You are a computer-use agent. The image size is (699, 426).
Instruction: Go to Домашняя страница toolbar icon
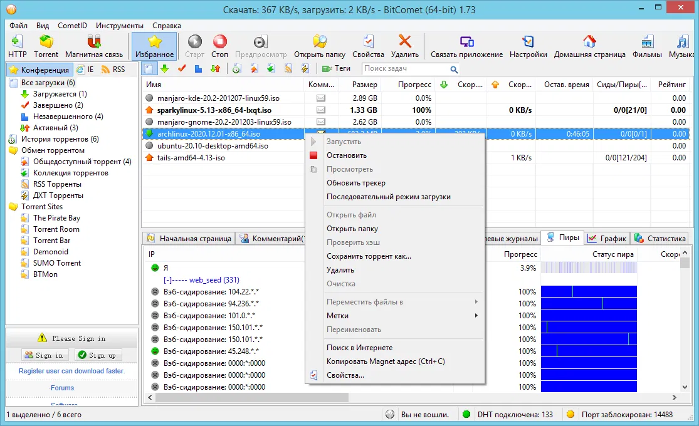coord(589,46)
